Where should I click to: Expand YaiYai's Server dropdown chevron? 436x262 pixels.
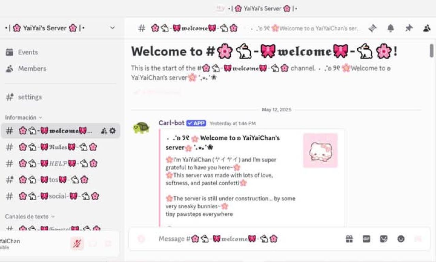coord(112,28)
